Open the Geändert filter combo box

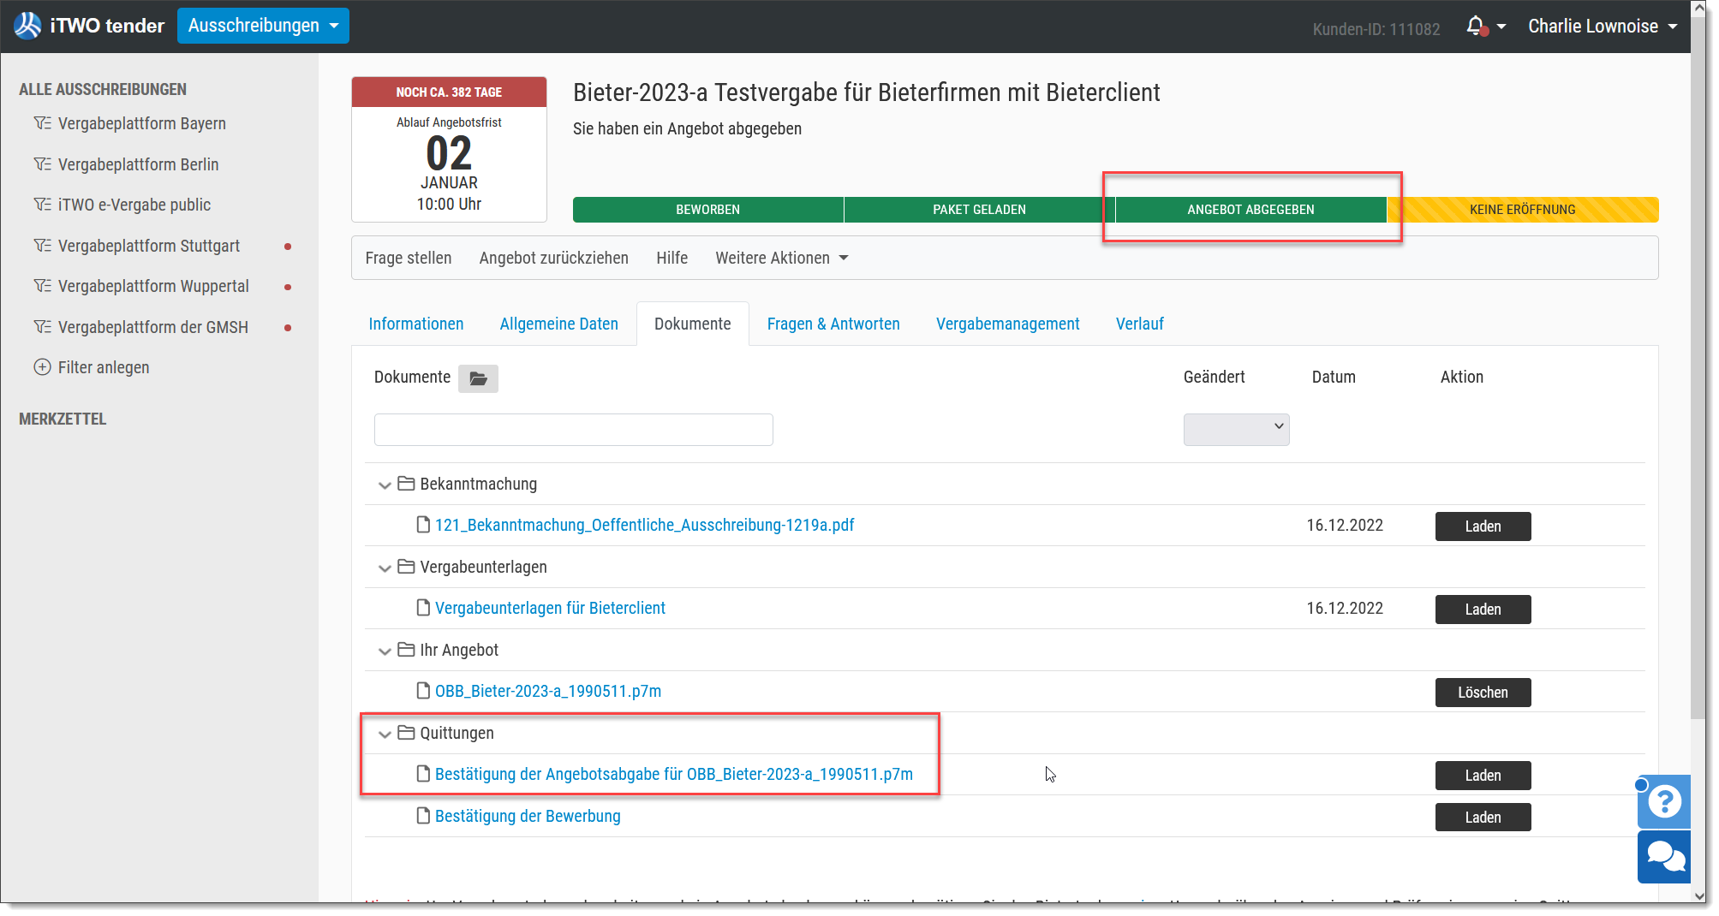1236,429
